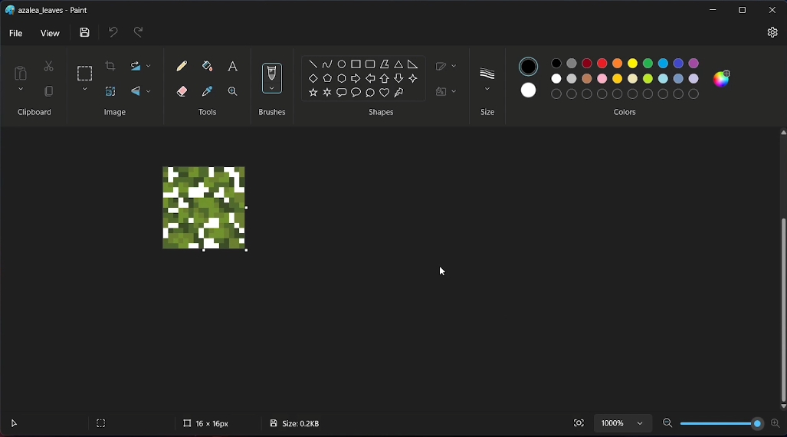Open the File menu
The image size is (787, 437).
pos(16,34)
